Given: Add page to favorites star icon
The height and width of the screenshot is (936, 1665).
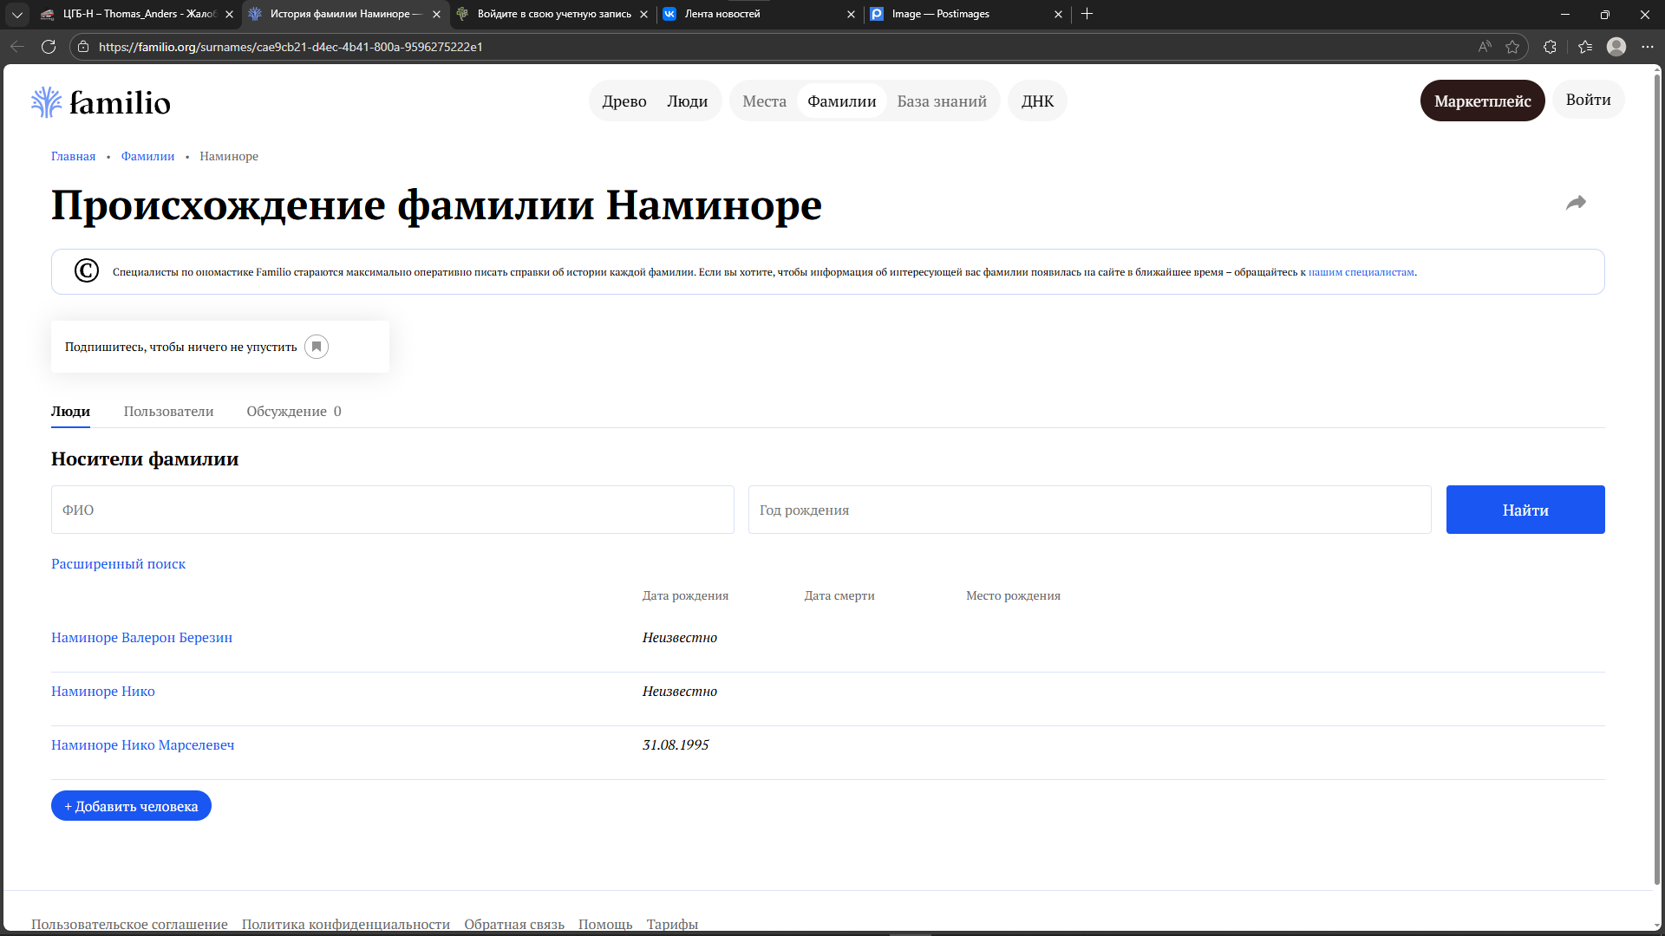Looking at the screenshot, I should click(x=1512, y=47).
